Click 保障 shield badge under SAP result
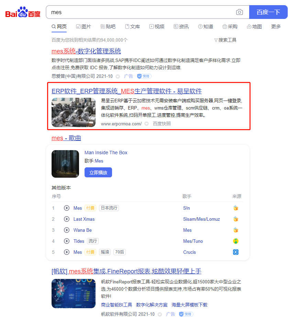This screenshot has height=323, width=288. (x=144, y=76)
